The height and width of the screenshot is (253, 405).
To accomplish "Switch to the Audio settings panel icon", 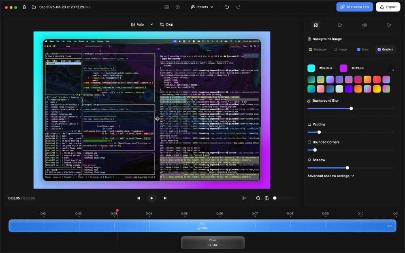I will point(364,25).
